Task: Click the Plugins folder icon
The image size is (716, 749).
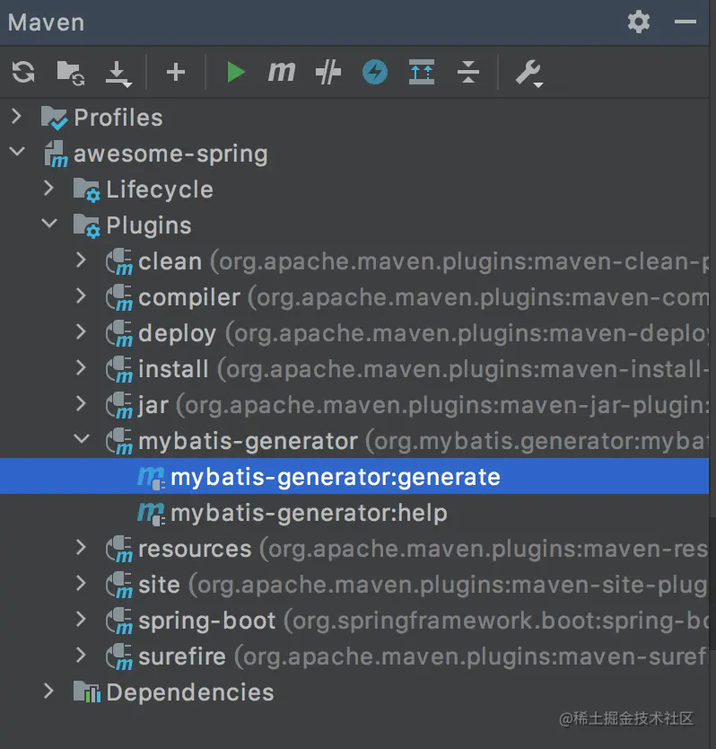Action: pyautogui.click(x=86, y=226)
